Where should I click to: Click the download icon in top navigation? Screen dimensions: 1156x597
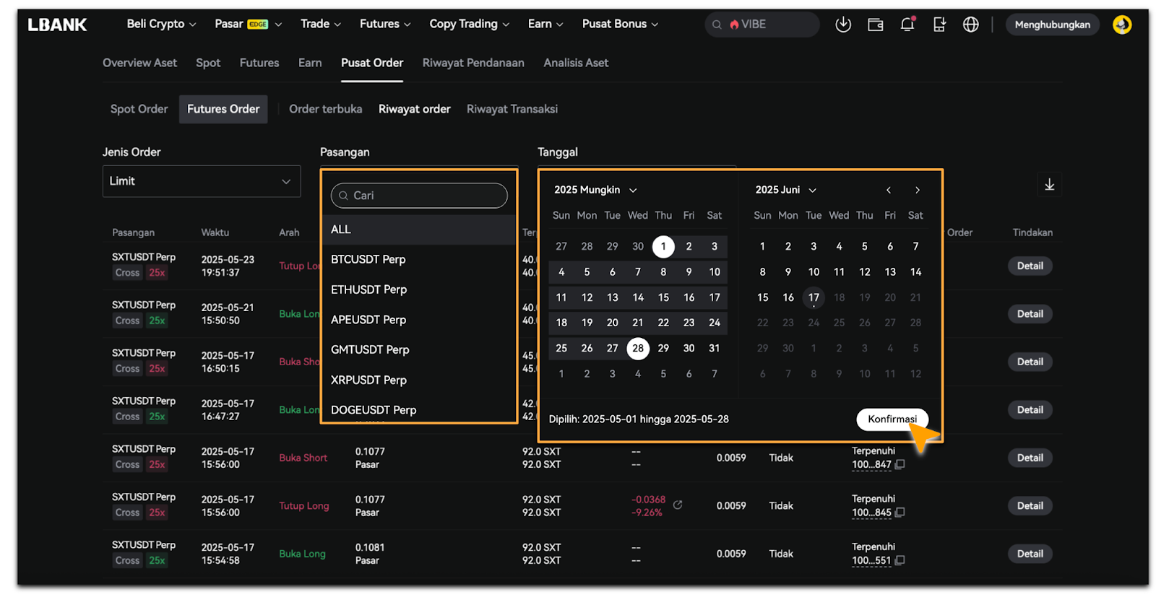pyautogui.click(x=842, y=25)
